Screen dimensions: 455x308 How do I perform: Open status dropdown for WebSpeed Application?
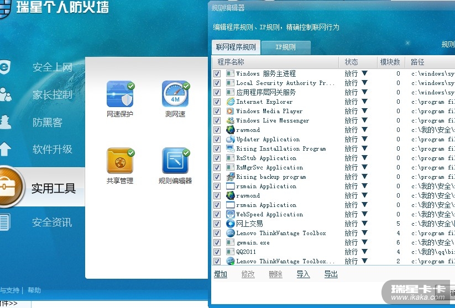pyautogui.click(x=365, y=214)
